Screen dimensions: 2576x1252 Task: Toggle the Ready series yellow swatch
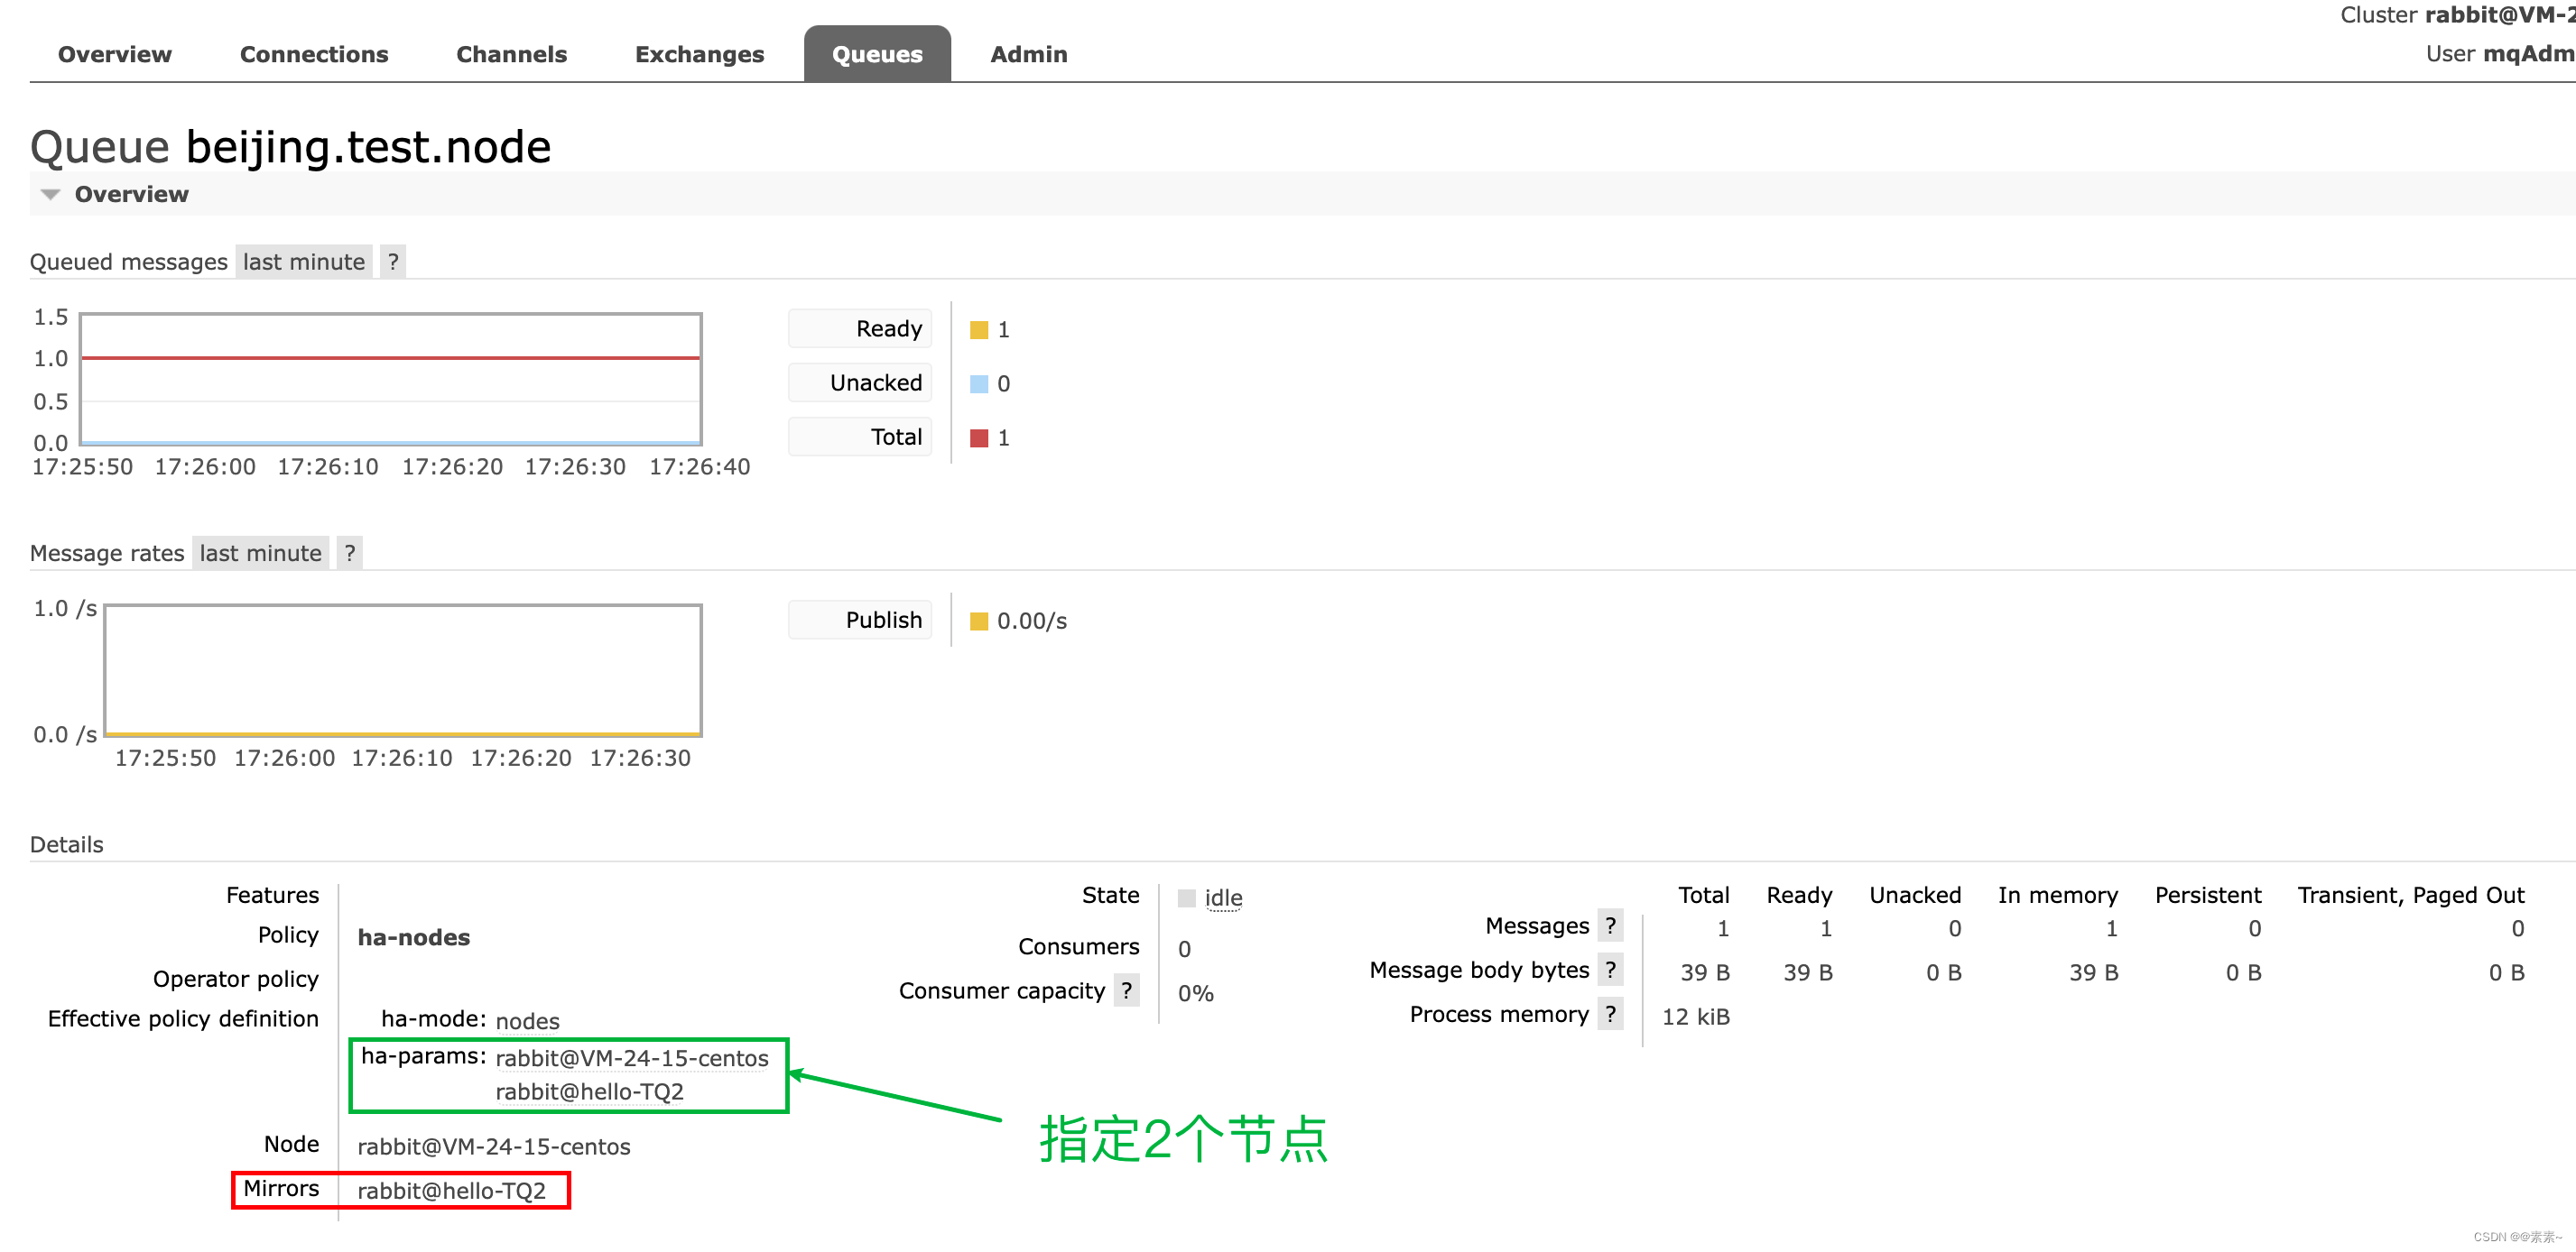[978, 330]
